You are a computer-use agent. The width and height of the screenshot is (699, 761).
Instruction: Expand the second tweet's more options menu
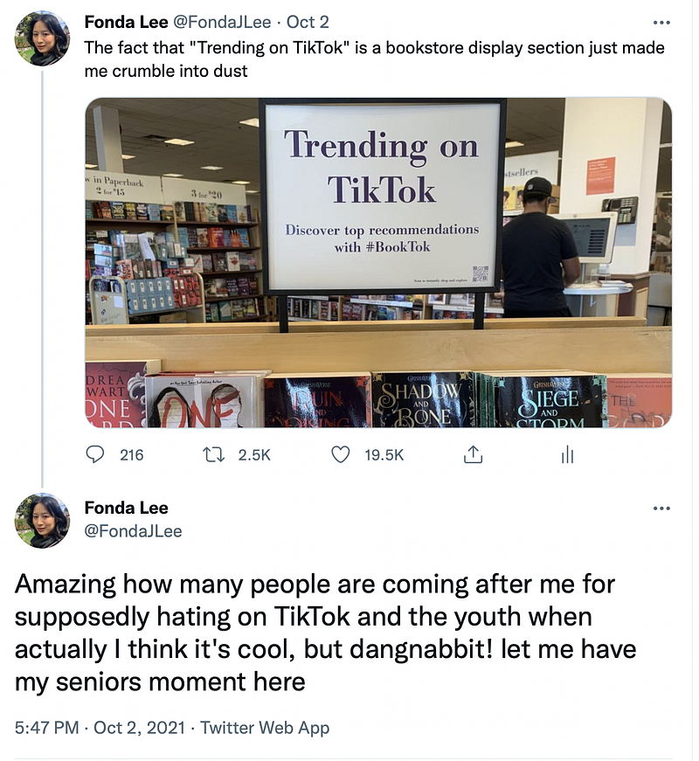pos(661,508)
